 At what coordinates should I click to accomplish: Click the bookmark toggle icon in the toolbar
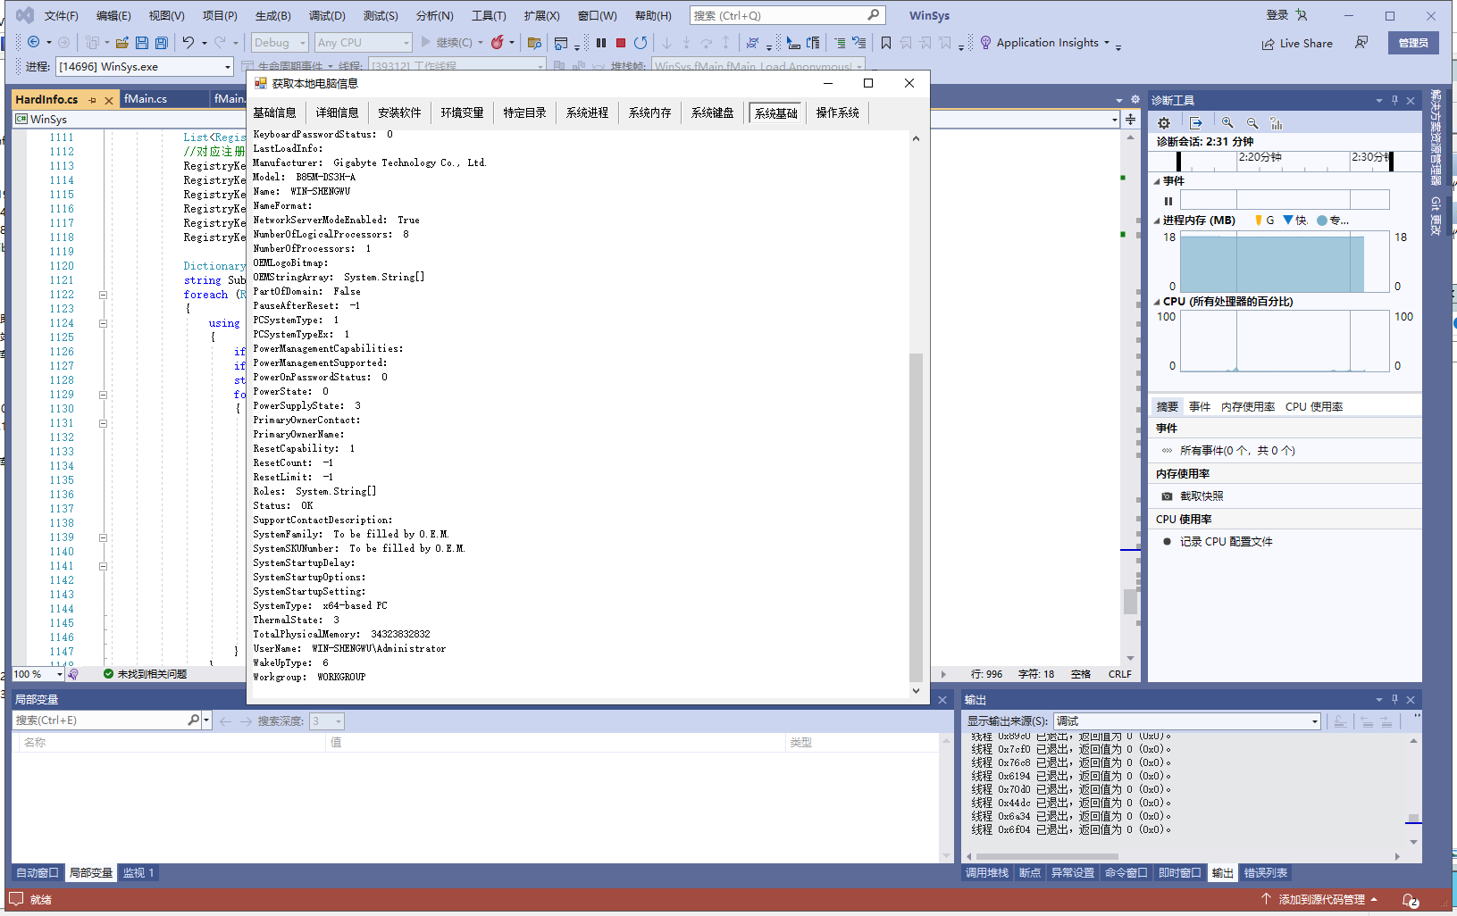(885, 42)
